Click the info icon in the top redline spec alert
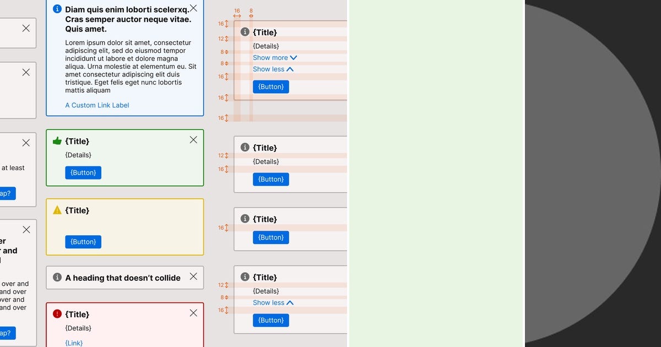Viewport: 661px width, 347px height. tap(245, 31)
